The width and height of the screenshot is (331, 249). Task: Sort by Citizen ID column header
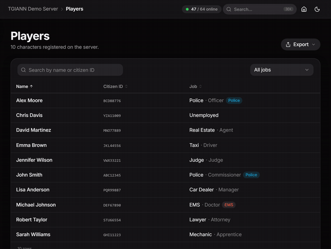[115, 86]
